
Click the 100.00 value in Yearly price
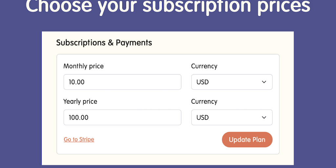78,117
